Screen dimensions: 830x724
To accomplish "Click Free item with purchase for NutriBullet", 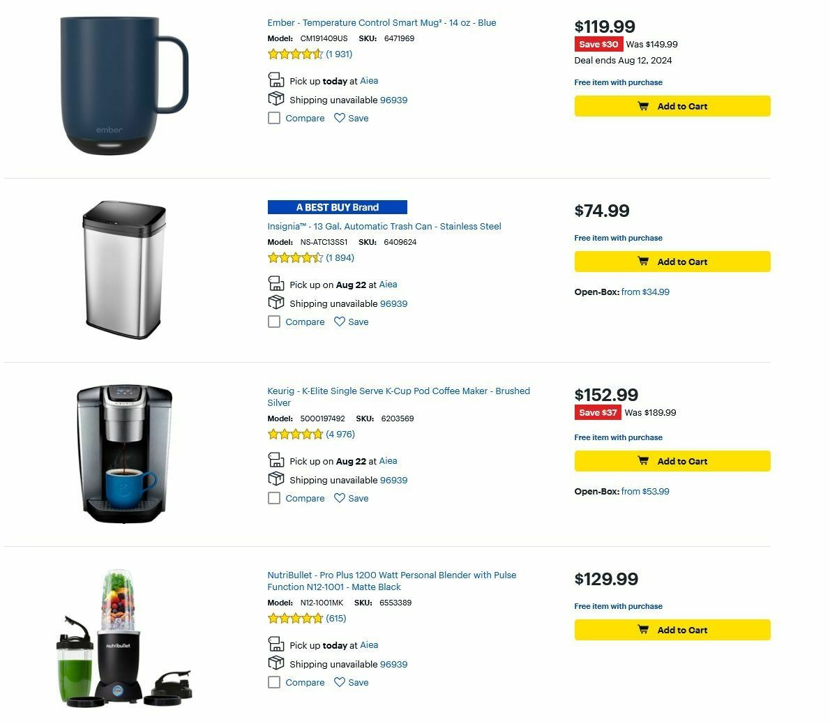I will (x=618, y=606).
